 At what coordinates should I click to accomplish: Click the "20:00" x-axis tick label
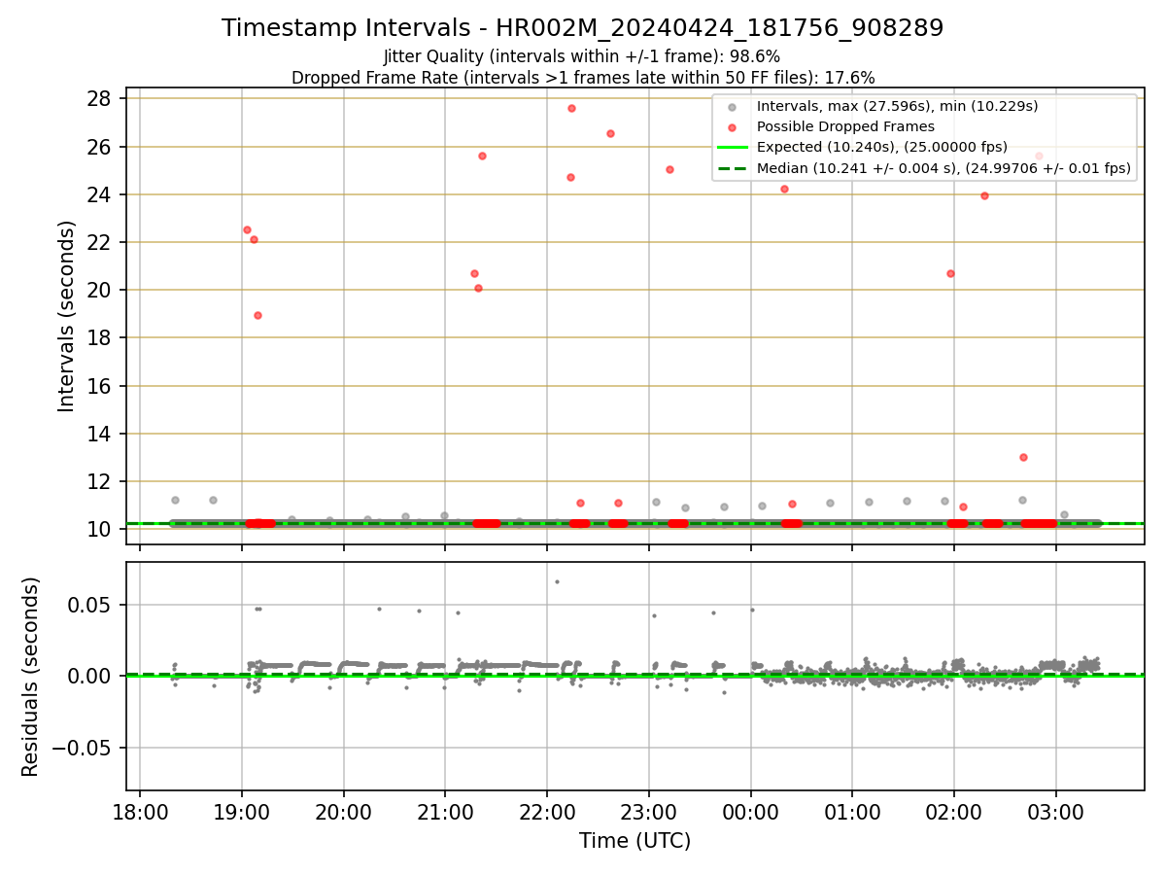click(344, 812)
